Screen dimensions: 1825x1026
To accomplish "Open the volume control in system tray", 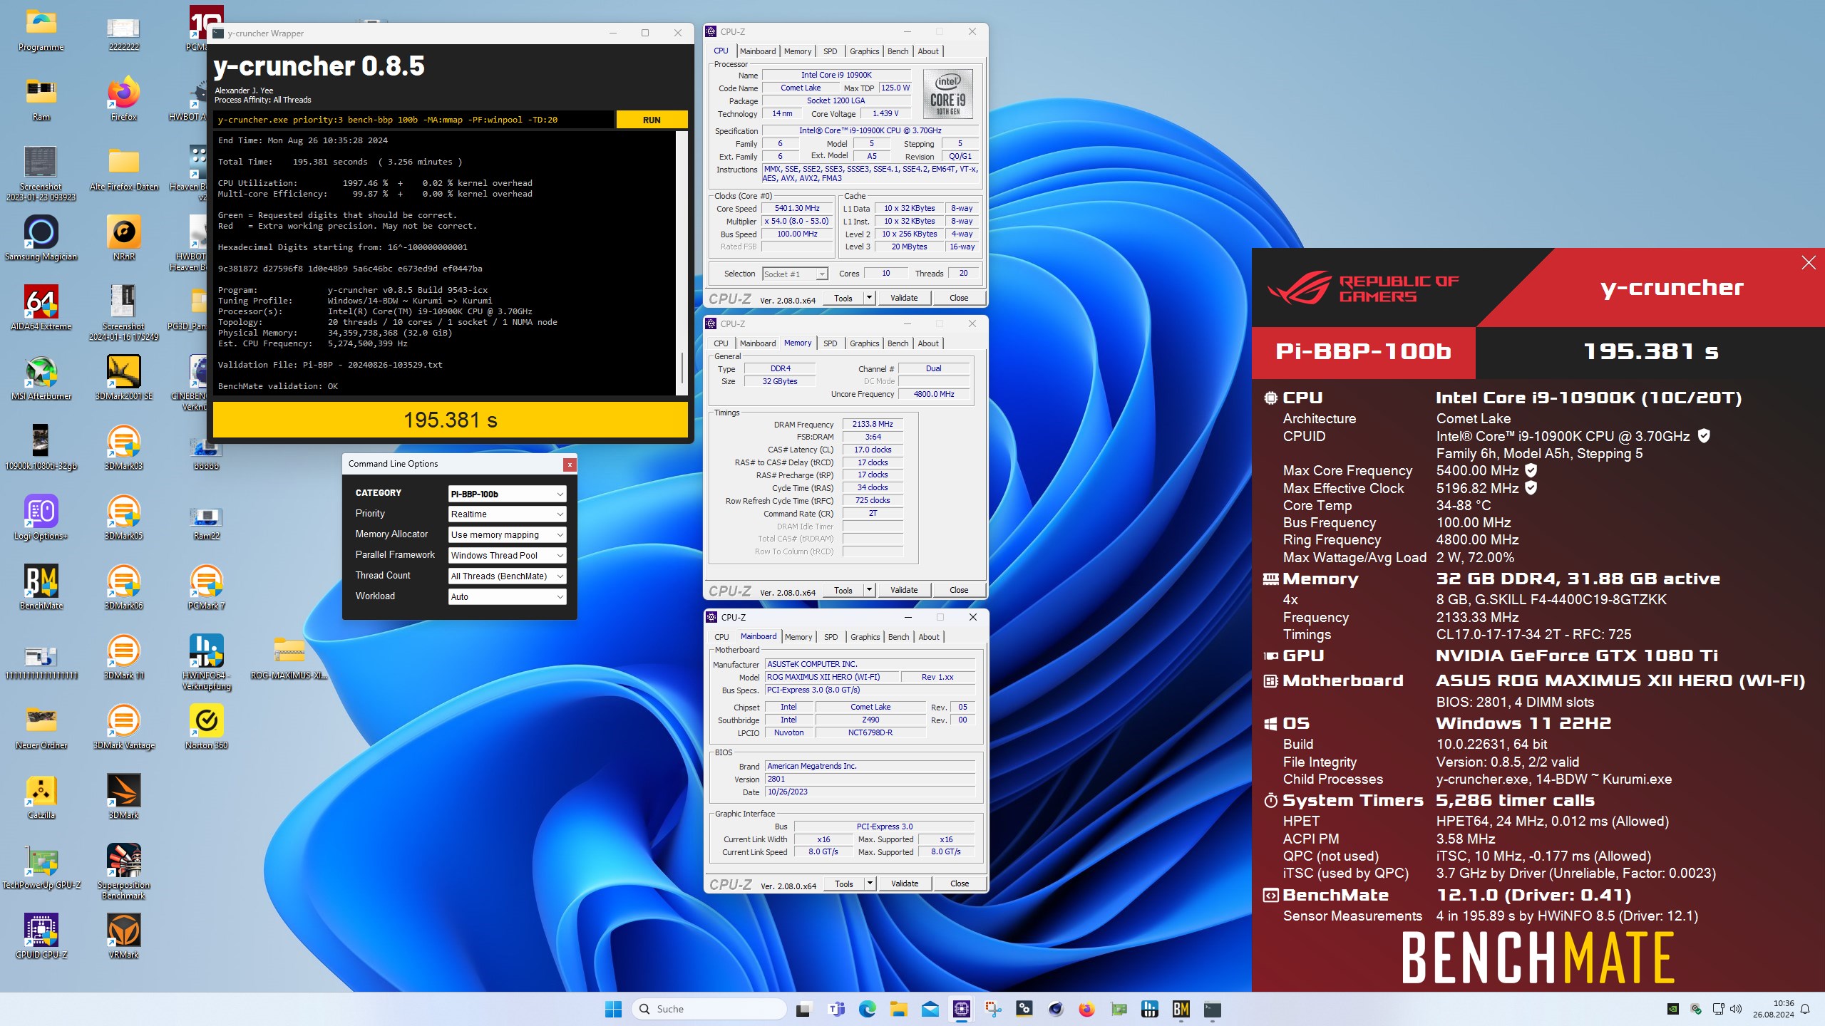I will (x=1736, y=1009).
